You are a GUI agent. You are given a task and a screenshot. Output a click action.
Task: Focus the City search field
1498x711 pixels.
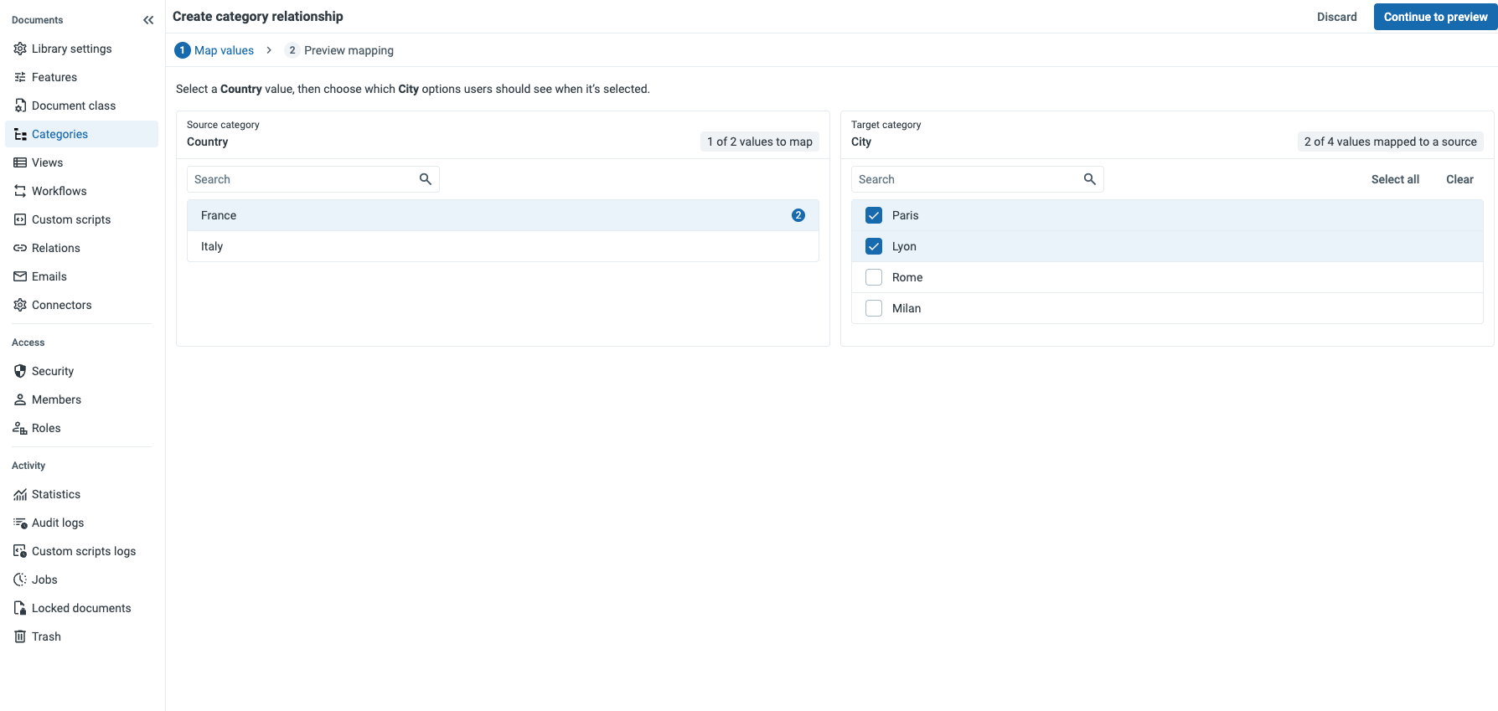coord(978,179)
